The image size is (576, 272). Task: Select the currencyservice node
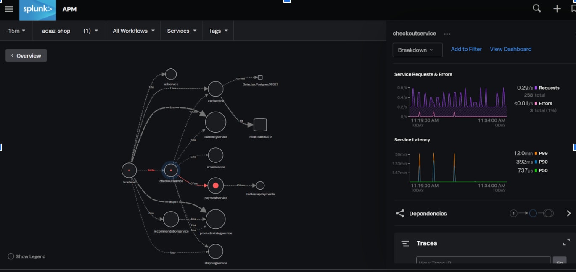[x=216, y=122]
